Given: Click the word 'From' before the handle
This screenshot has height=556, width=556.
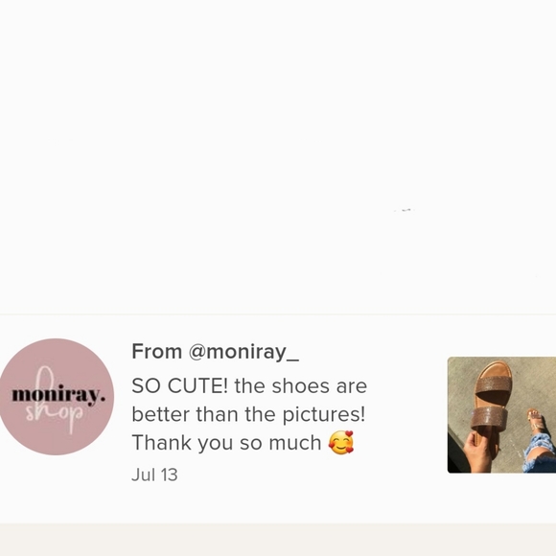Looking at the screenshot, I should point(156,352).
